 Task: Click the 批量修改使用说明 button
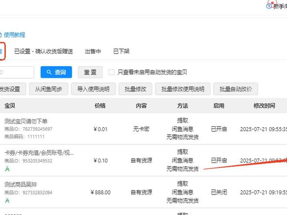tap(183, 89)
